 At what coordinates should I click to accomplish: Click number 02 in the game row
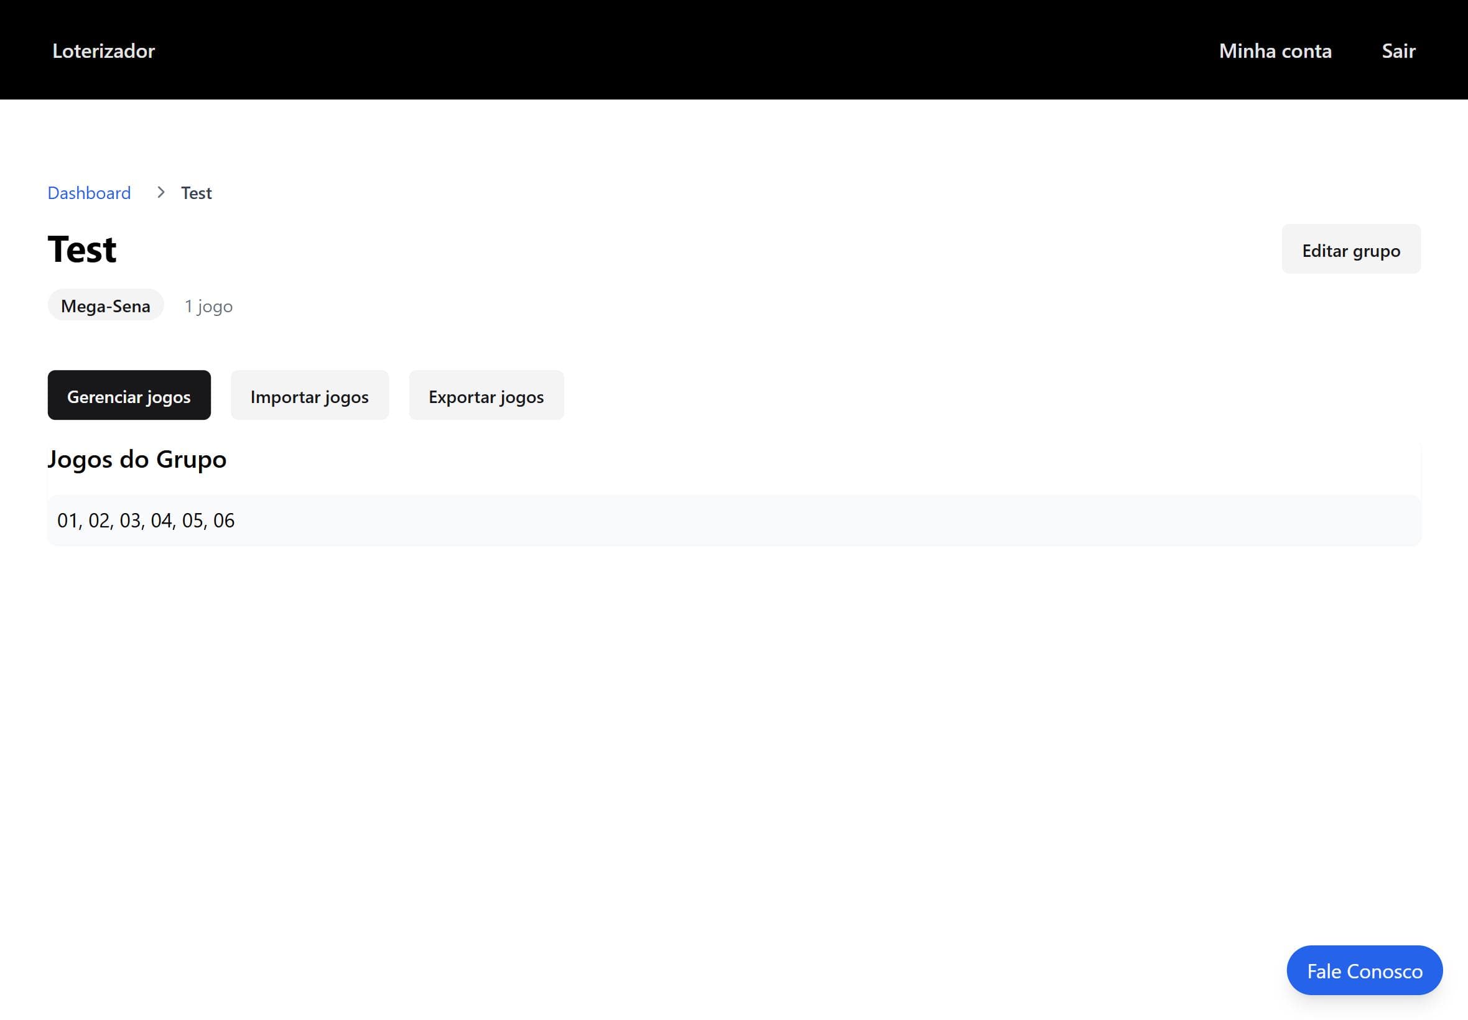tap(98, 520)
